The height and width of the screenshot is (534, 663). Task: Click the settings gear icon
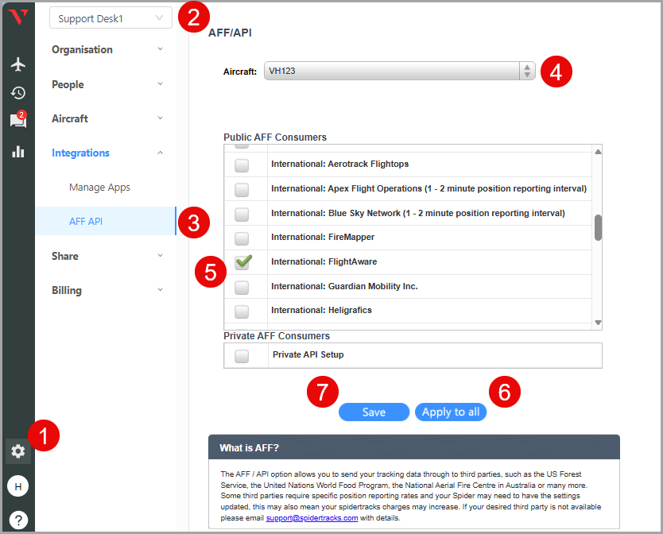(17, 451)
